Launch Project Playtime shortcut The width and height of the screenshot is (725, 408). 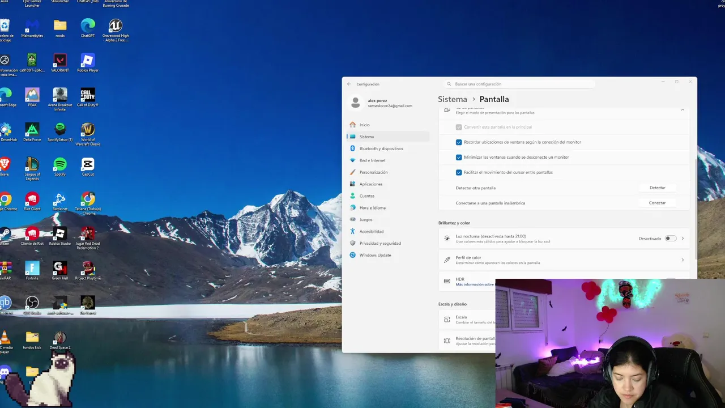click(88, 270)
